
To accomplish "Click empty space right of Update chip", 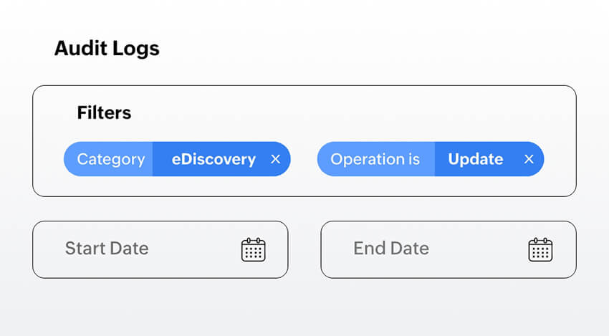I will [560, 159].
